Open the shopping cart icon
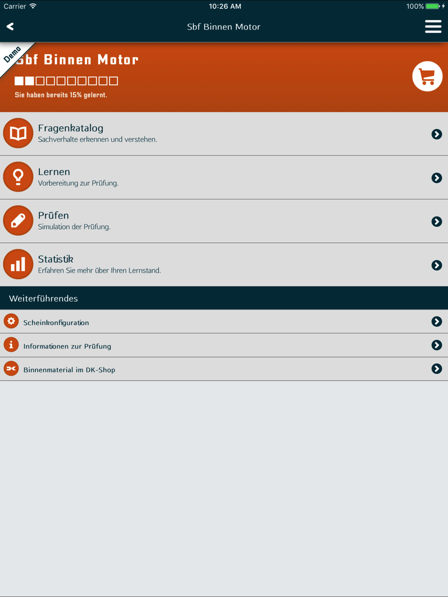448x597 pixels. [x=427, y=76]
